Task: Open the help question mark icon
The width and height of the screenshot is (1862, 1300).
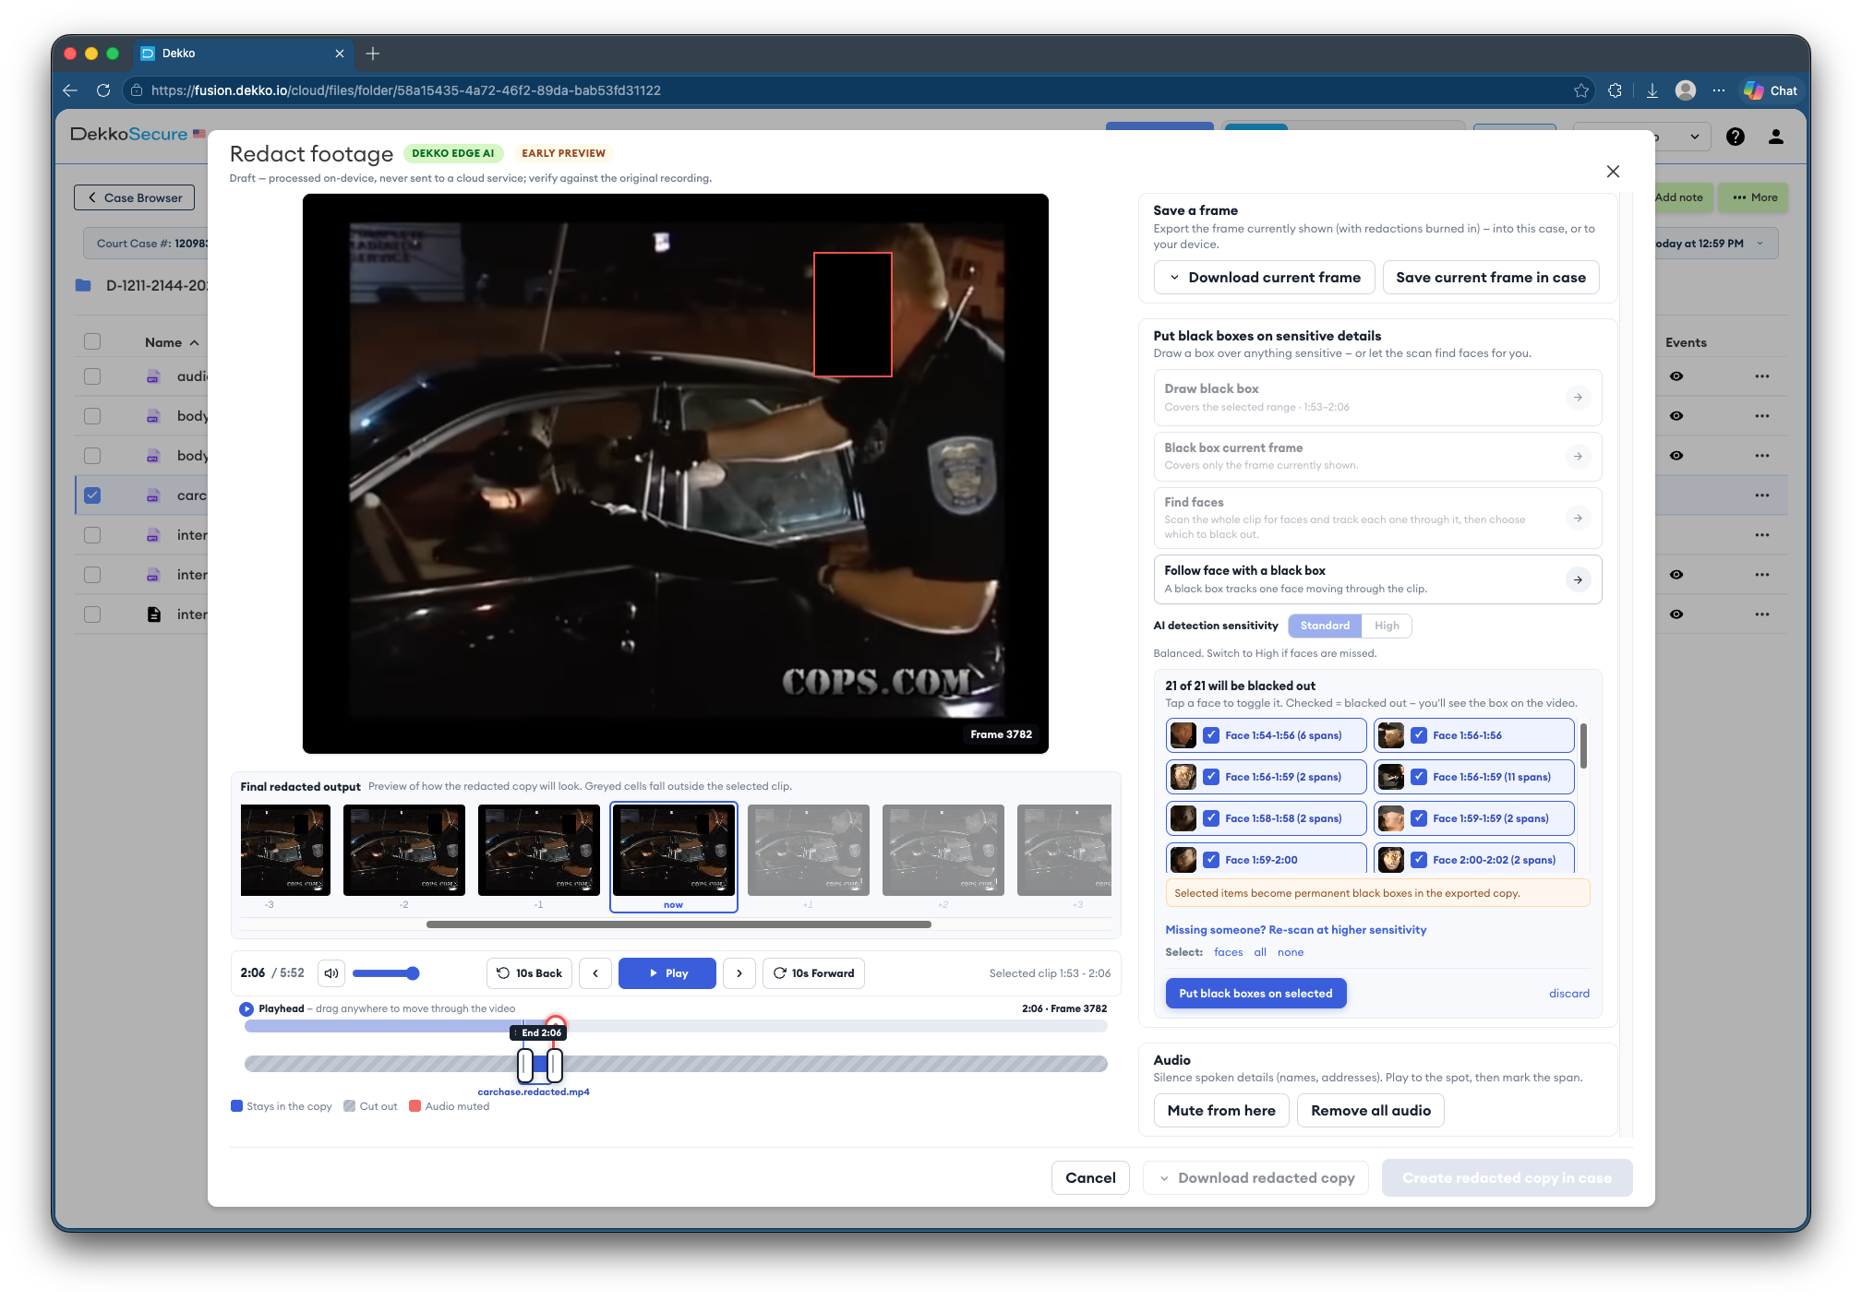Action: pyautogui.click(x=1736, y=137)
